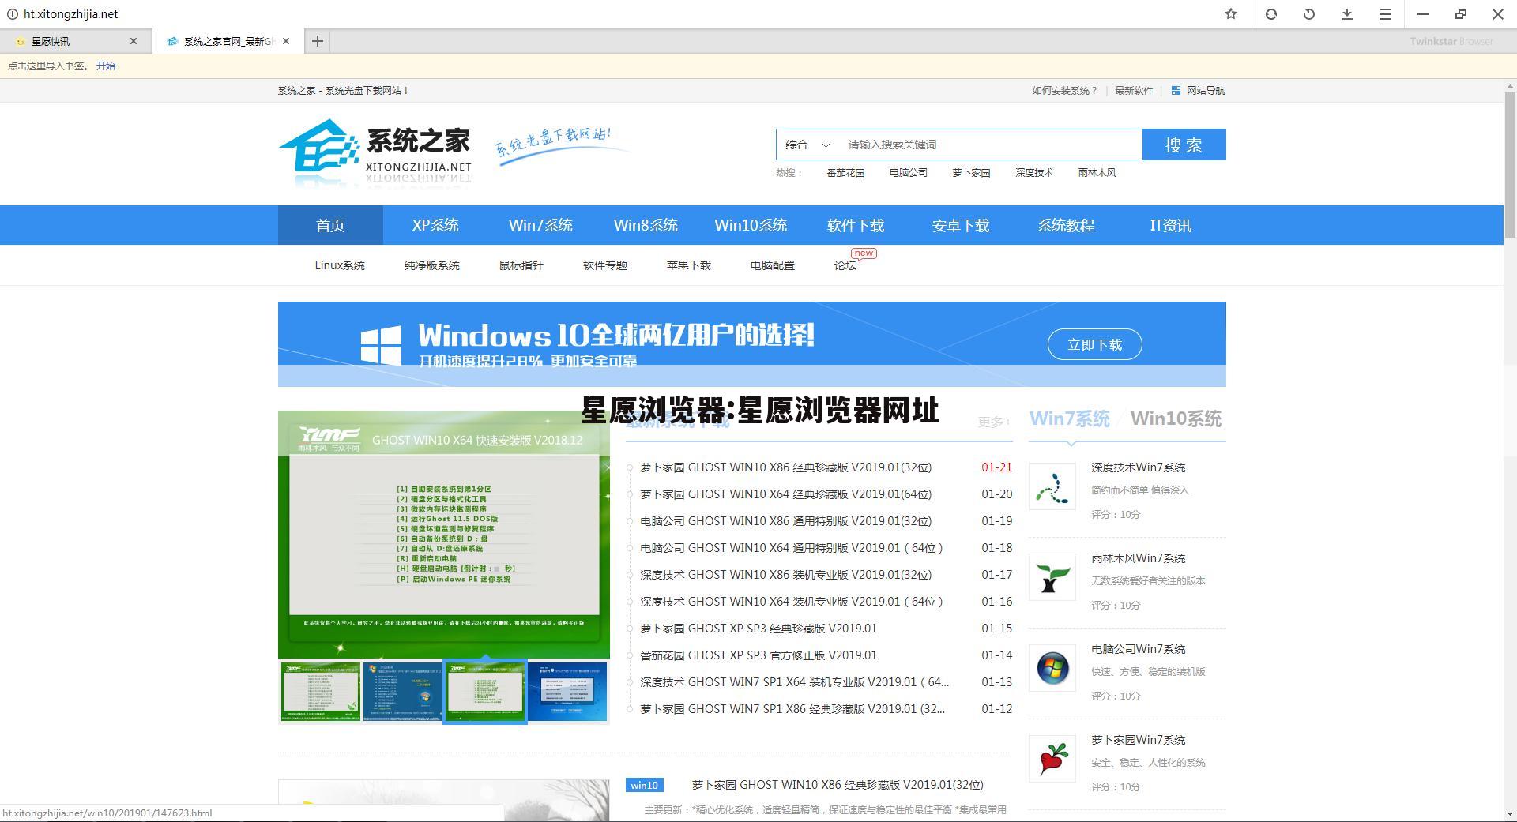Open the 深度技术Win7系统 icon
Screen dimensions: 1517x822
pos(1052,486)
